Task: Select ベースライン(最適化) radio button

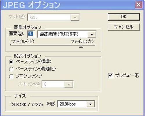Action: click(11, 69)
